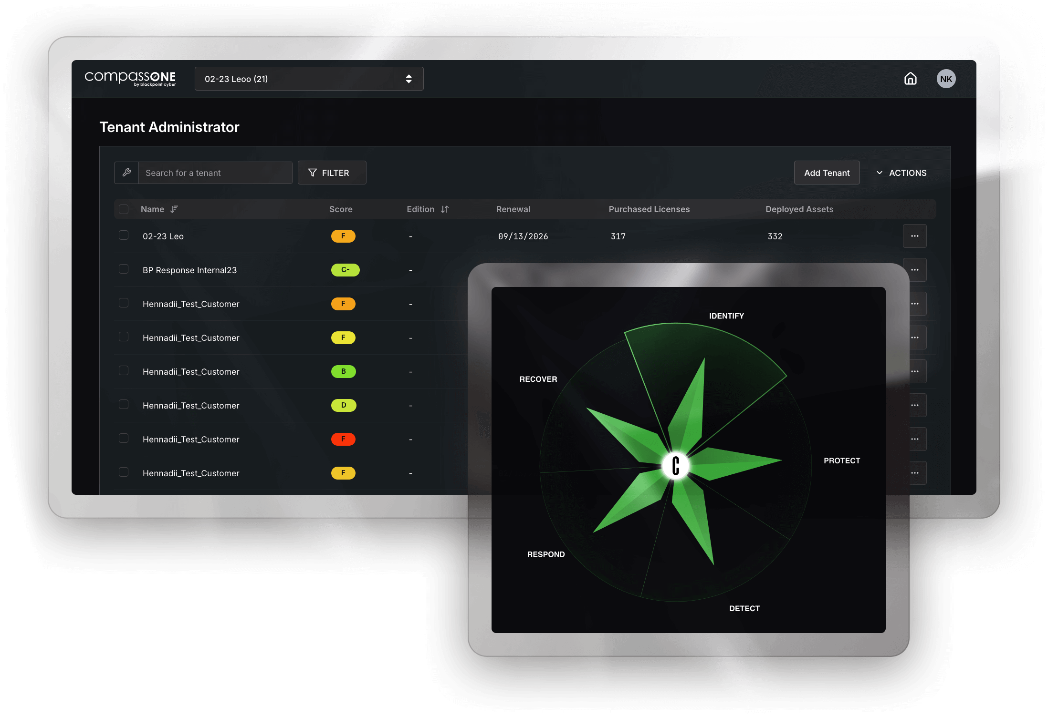Click the Search for a tenant field
Image resolution: width=1048 pixels, height=716 pixels.
click(215, 173)
